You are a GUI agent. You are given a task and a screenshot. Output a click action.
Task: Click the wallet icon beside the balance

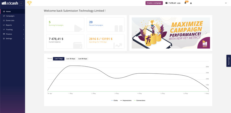[167, 3]
